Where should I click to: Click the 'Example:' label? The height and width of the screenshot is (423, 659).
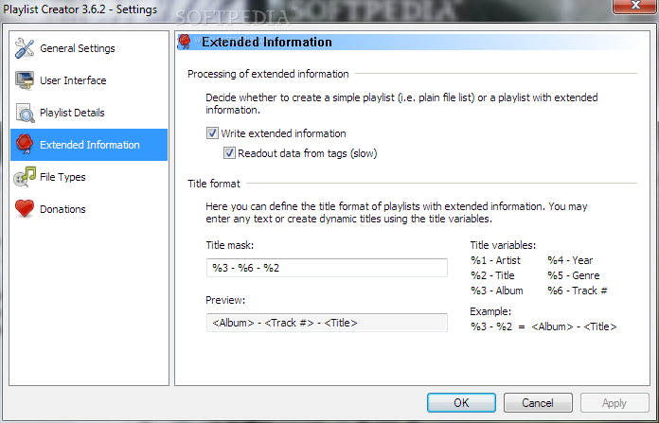click(x=490, y=311)
